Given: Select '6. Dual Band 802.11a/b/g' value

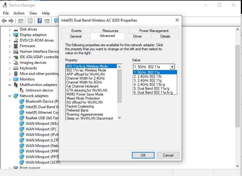Looking at the screenshot, I should tap(155, 92).
